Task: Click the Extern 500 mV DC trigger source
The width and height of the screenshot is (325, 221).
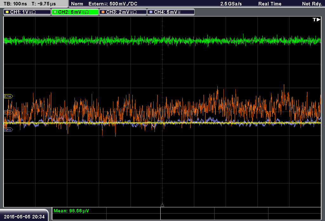Action: pyautogui.click(x=113, y=4)
